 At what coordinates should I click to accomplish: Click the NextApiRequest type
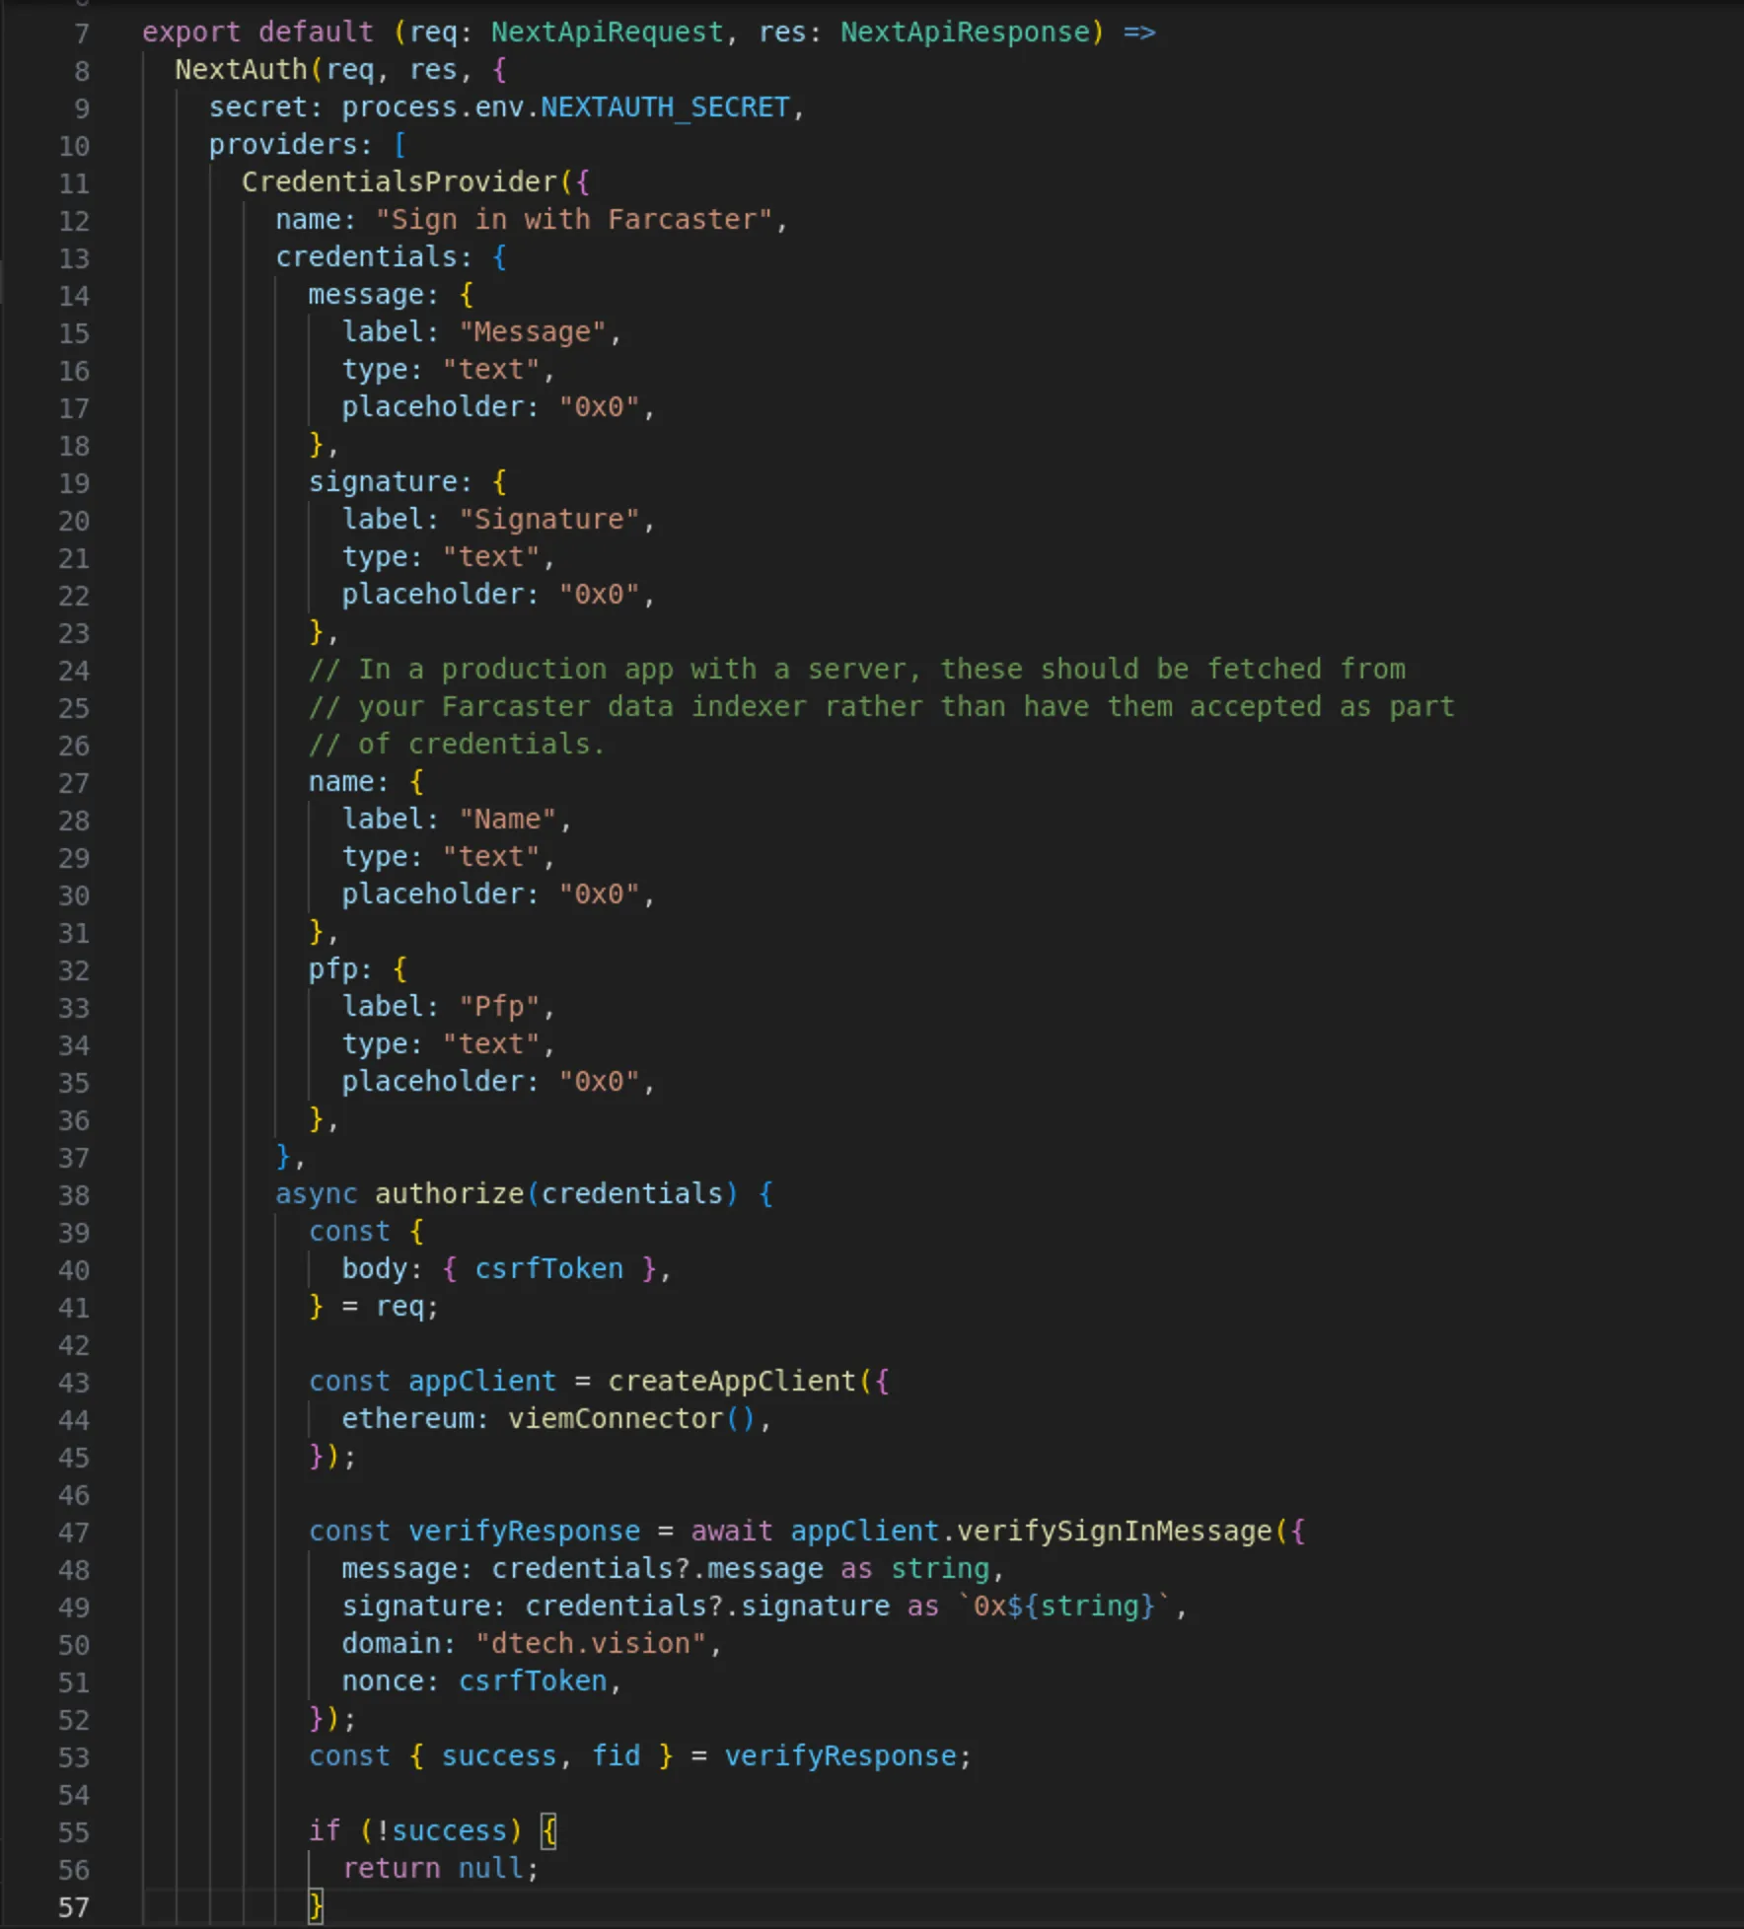tap(608, 33)
